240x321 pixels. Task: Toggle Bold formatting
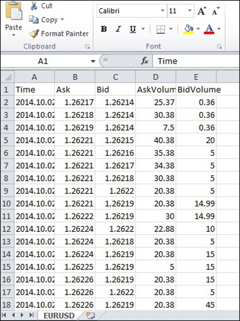coord(104,29)
